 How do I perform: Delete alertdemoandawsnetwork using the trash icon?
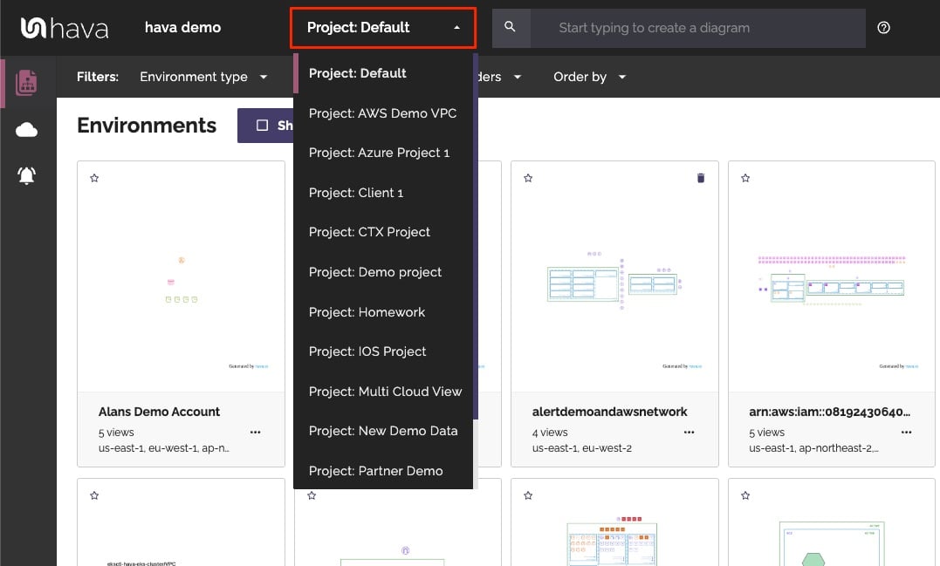[700, 178]
